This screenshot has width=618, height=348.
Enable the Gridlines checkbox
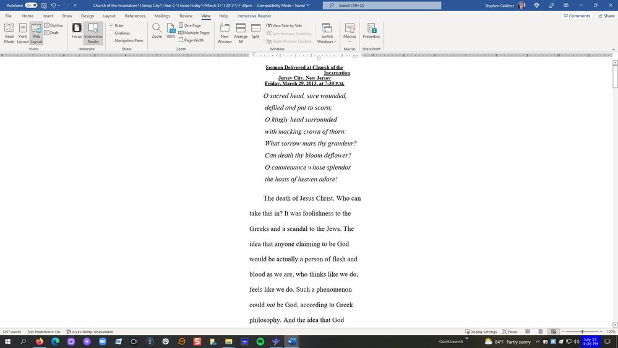point(111,33)
